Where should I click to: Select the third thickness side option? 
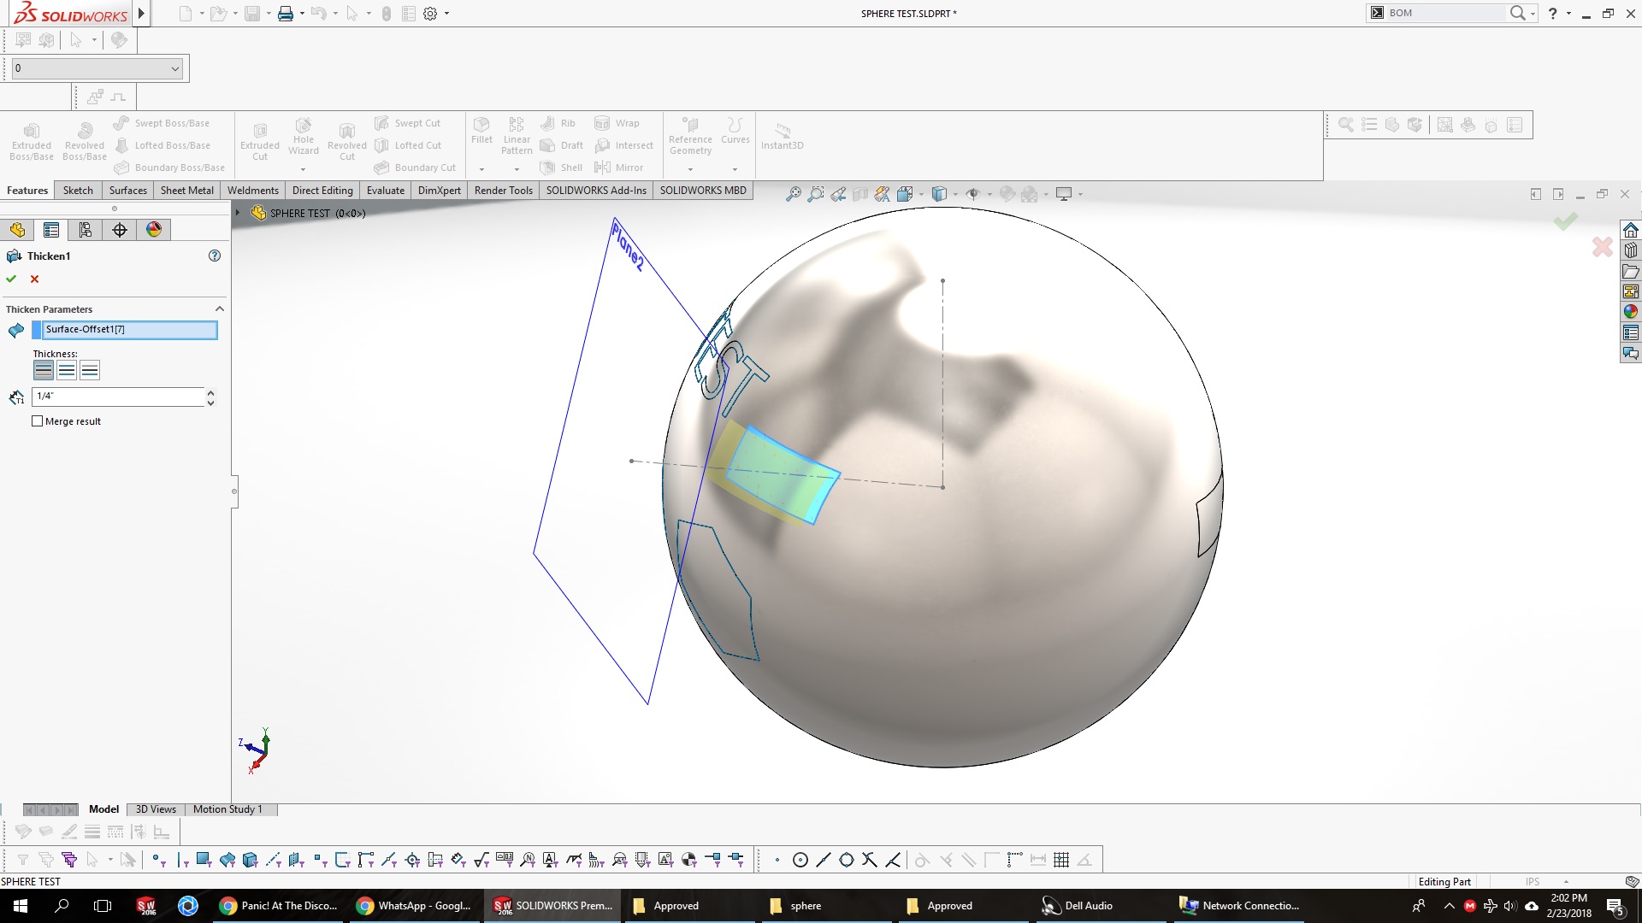tap(90, 370)
